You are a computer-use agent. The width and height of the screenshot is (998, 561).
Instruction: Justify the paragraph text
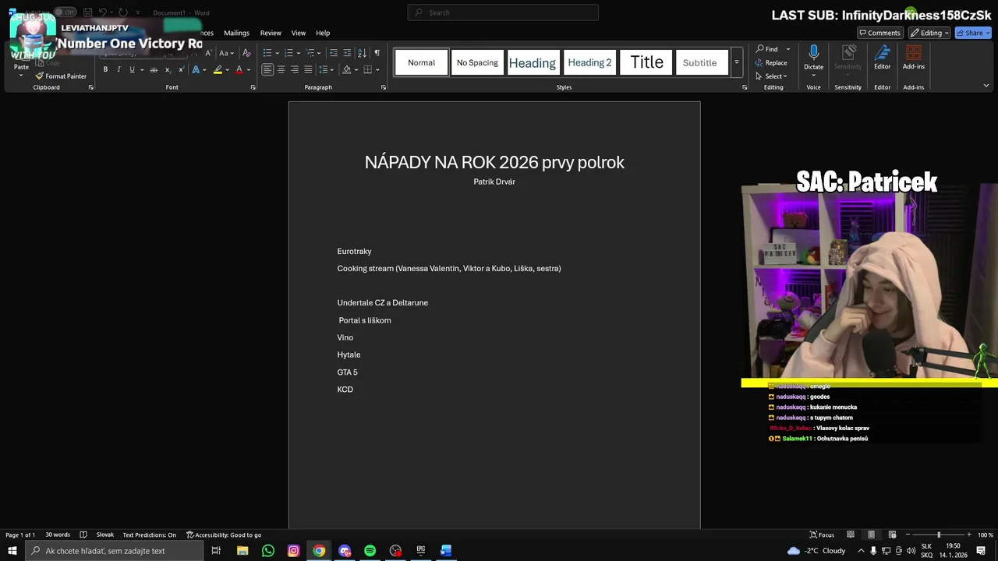click(x=308, y=69)
